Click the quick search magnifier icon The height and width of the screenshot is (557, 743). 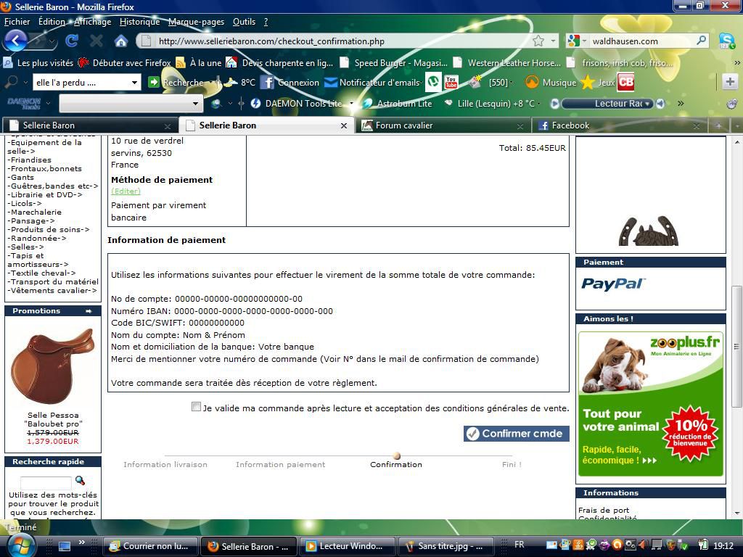80,481
